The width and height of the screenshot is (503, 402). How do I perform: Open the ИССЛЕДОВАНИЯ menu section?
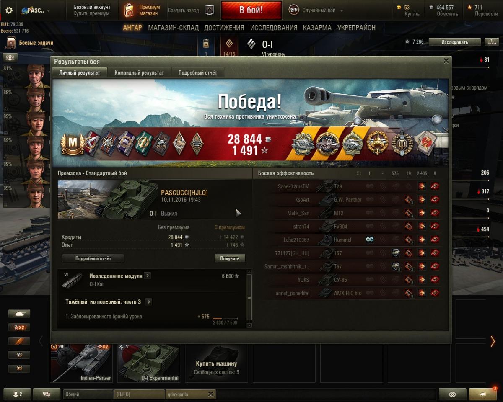(x=274, y=28)
